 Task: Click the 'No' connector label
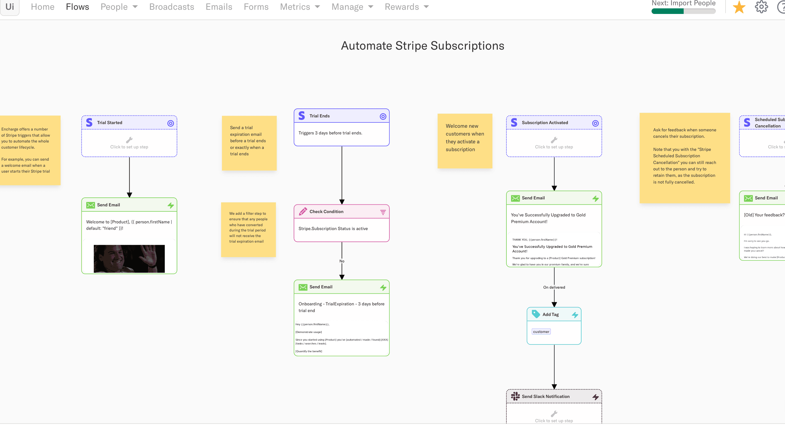pos(342,261)
